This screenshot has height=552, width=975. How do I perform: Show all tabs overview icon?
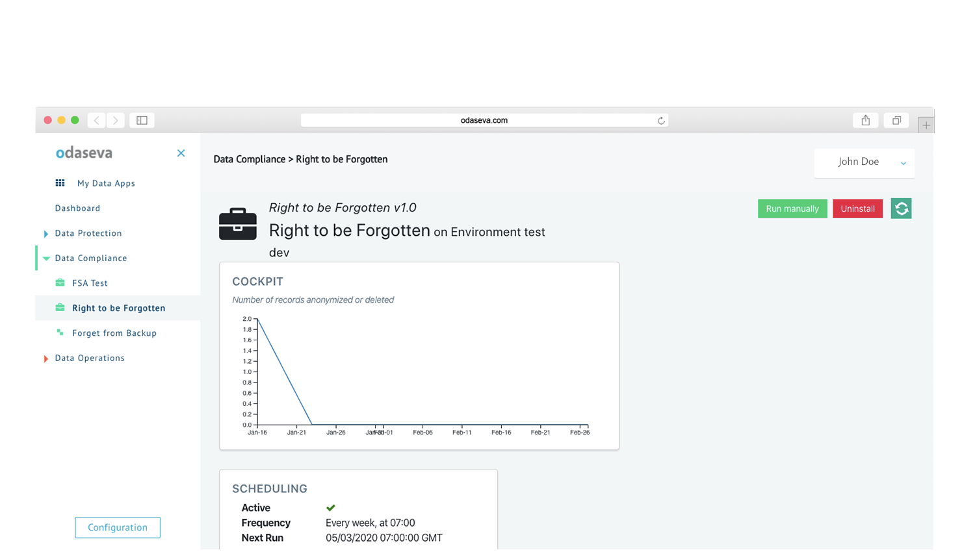click(x=896, y=120)
